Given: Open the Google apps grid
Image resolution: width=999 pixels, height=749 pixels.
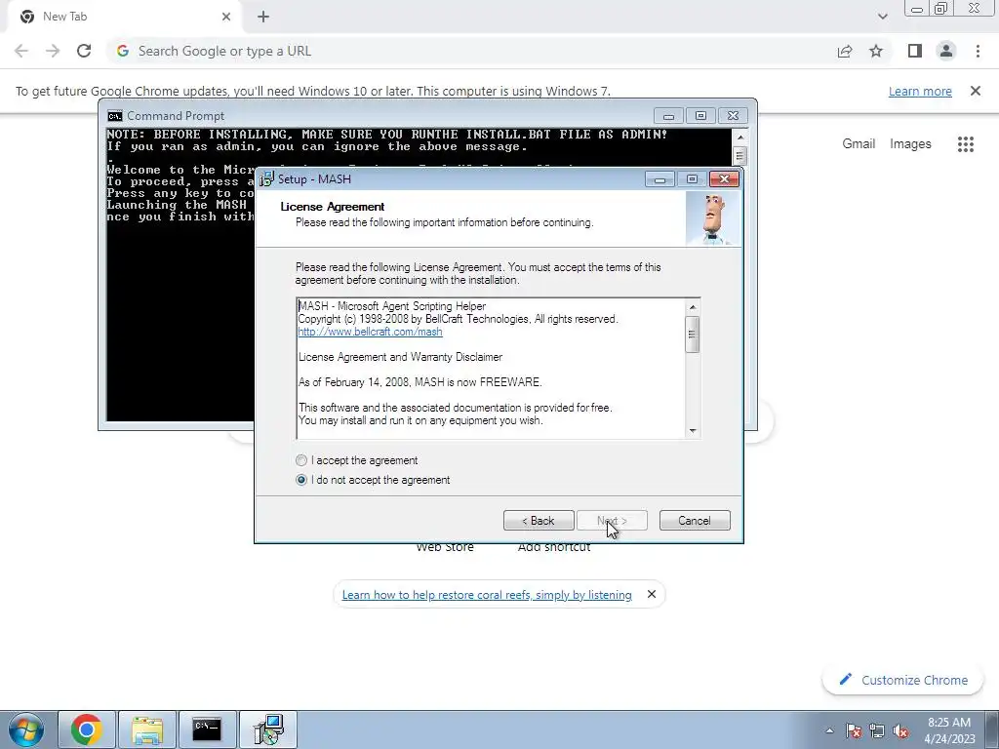Looking at the screenshot, I should (x=965, y=144).
